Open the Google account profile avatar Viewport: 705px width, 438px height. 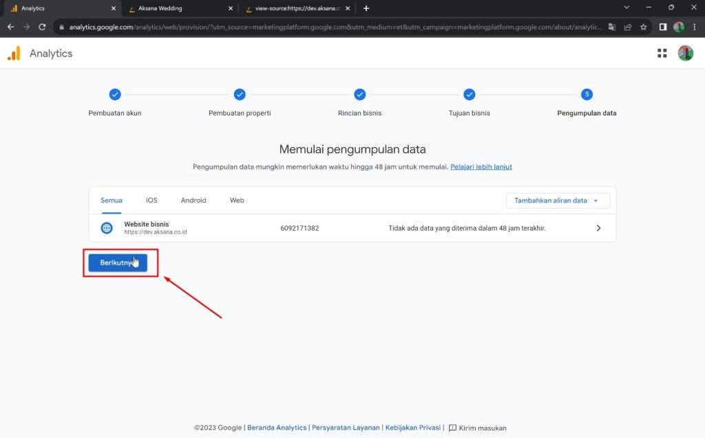pos(685,54)
